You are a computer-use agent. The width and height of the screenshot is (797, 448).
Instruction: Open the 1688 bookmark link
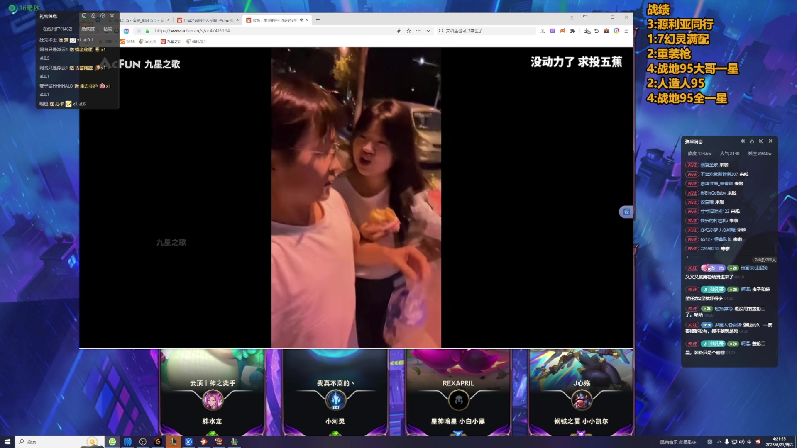pos(128,41)
